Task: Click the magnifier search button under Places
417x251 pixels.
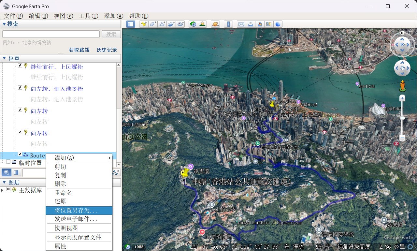Action: pos(6,172)
